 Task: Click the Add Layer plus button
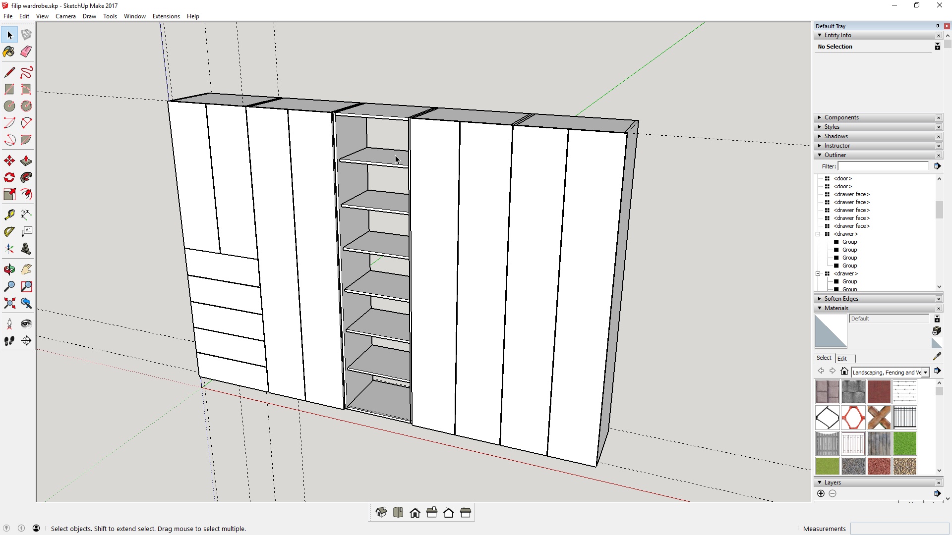[x=821, y=493]
